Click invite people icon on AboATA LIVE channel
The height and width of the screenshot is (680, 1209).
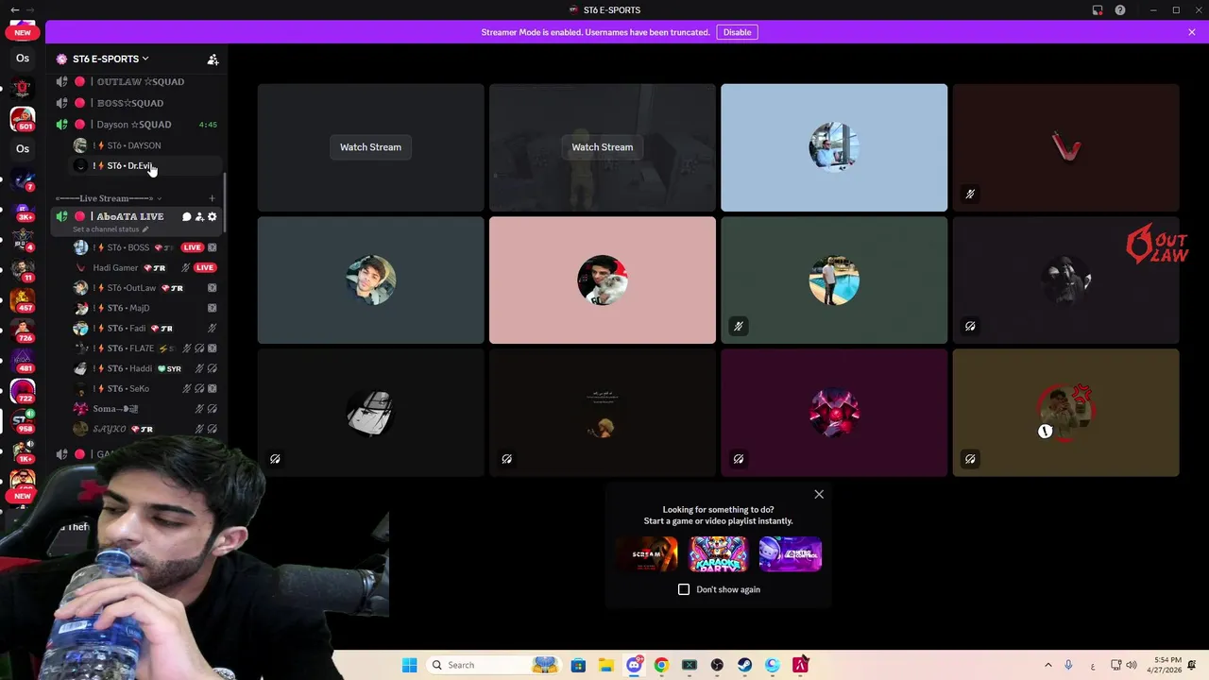(x=199, y=217)
